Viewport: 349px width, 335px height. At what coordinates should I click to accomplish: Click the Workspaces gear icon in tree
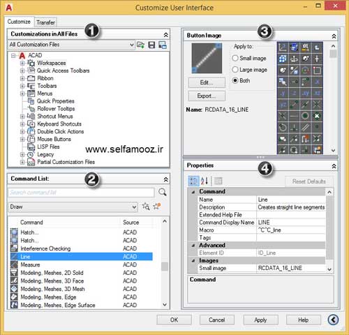[31, 63]
